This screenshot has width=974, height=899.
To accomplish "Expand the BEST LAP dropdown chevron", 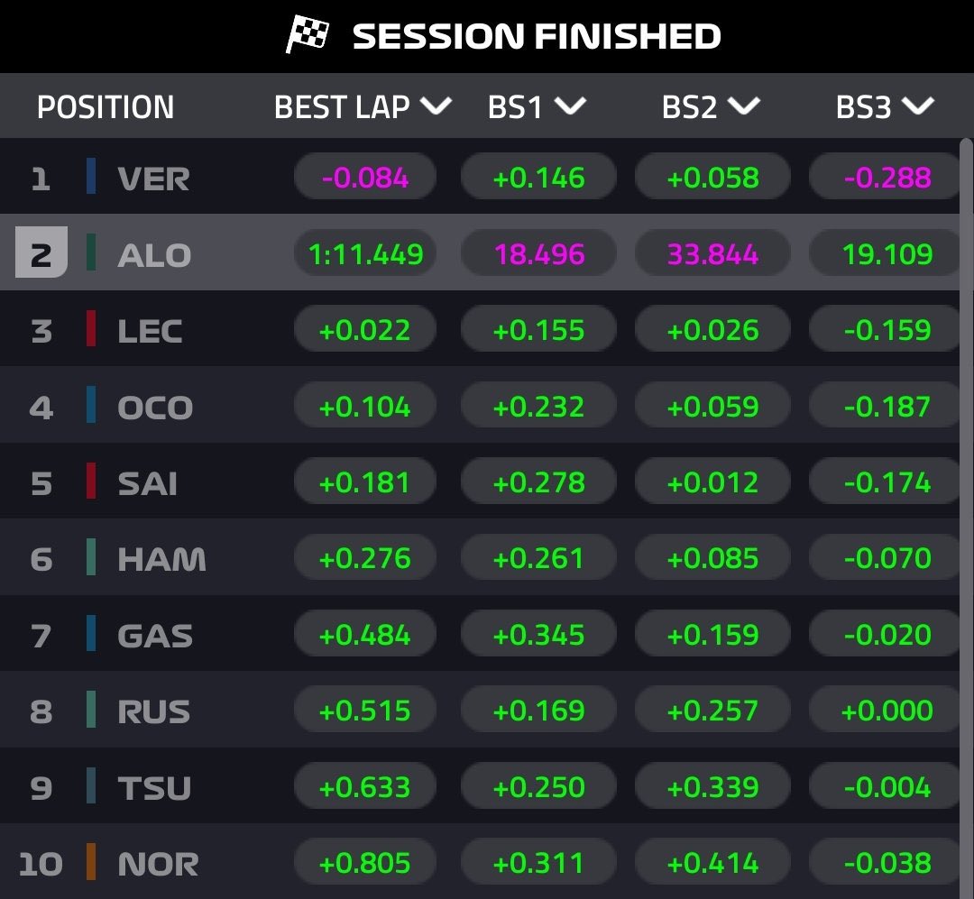I will (x=436, y=107).
